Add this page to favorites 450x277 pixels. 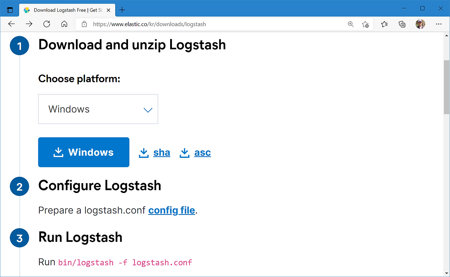point(365,24)
